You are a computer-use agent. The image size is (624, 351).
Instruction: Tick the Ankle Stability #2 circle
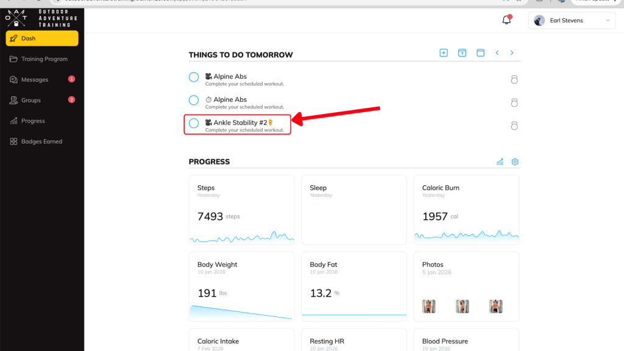pyautogui.click(x=194, y=123)
